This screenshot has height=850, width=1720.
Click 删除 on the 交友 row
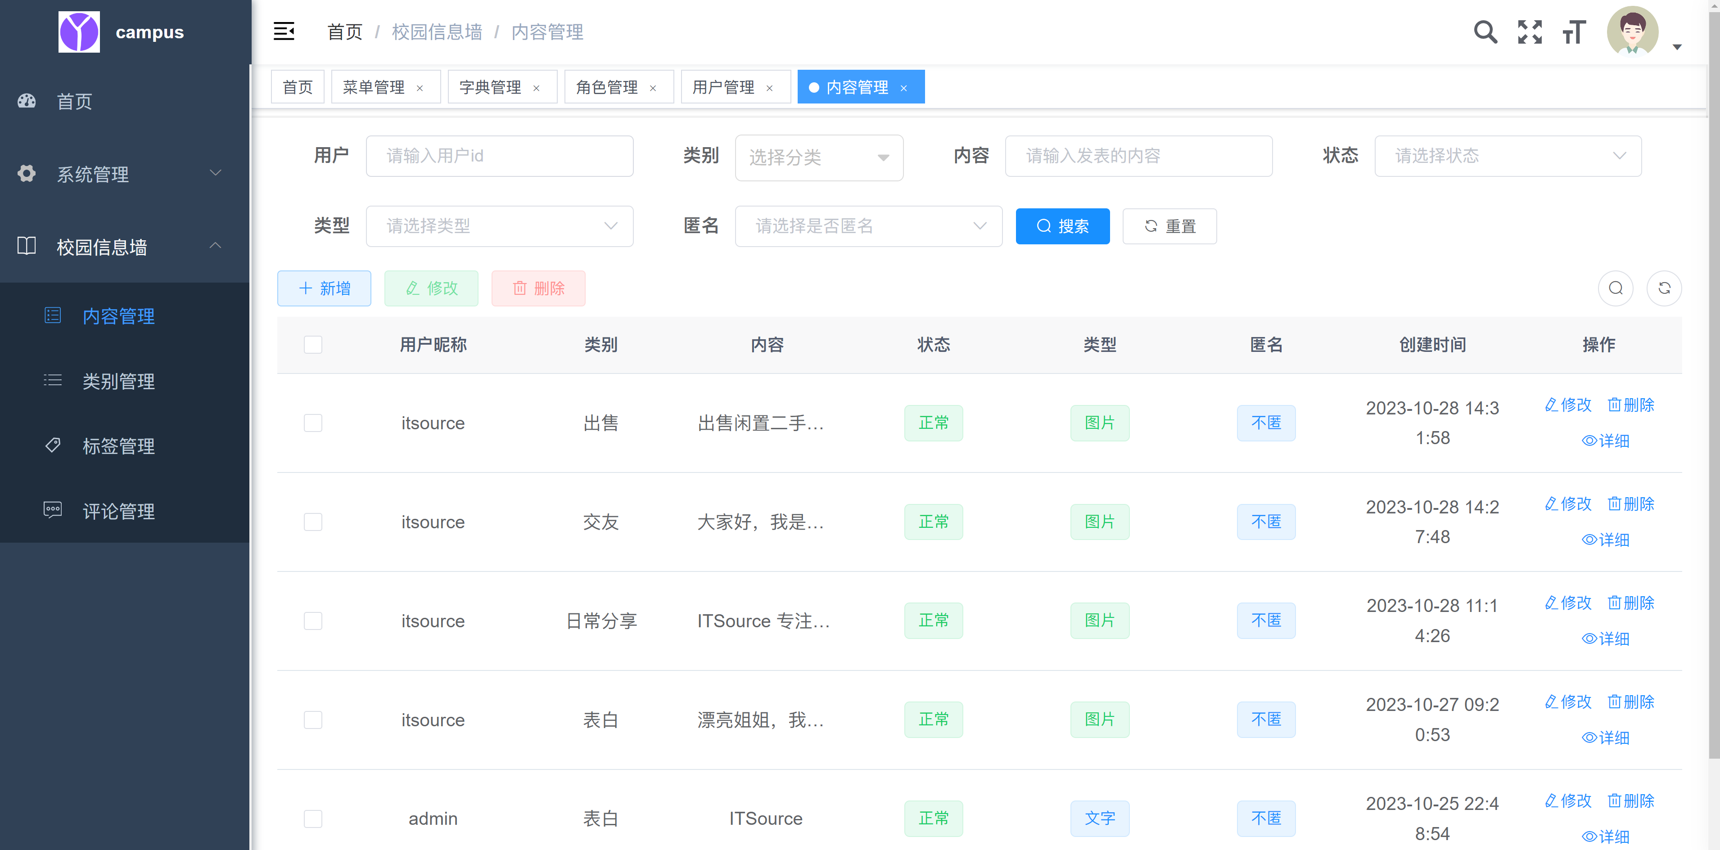(x=1630, y=504)
